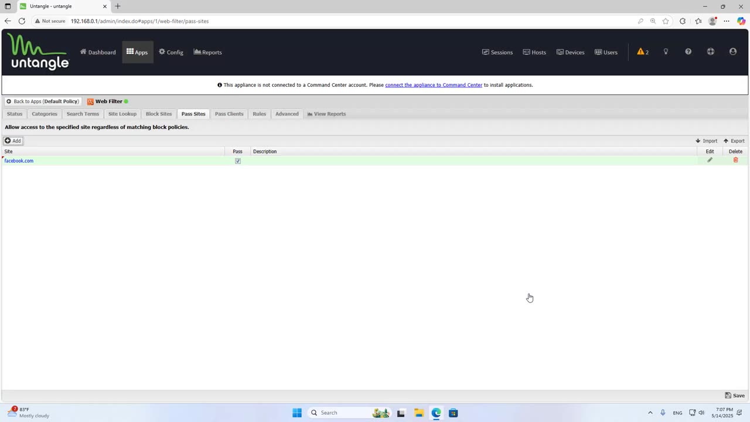The width and height of the screenshot is (750, 422).
Task: Click the alerts warning icon showing 2
Action: tap(643, 52)
